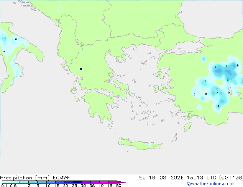Select the 45–50 mm legend color swatch
The width and height of the screenshot is (243, 187).
[113, 182]
